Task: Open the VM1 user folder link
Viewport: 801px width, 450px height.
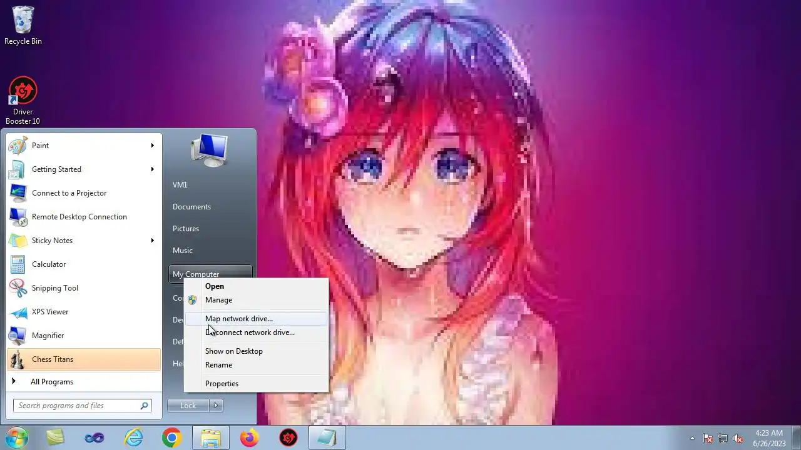Action: [x=180, y=185]
